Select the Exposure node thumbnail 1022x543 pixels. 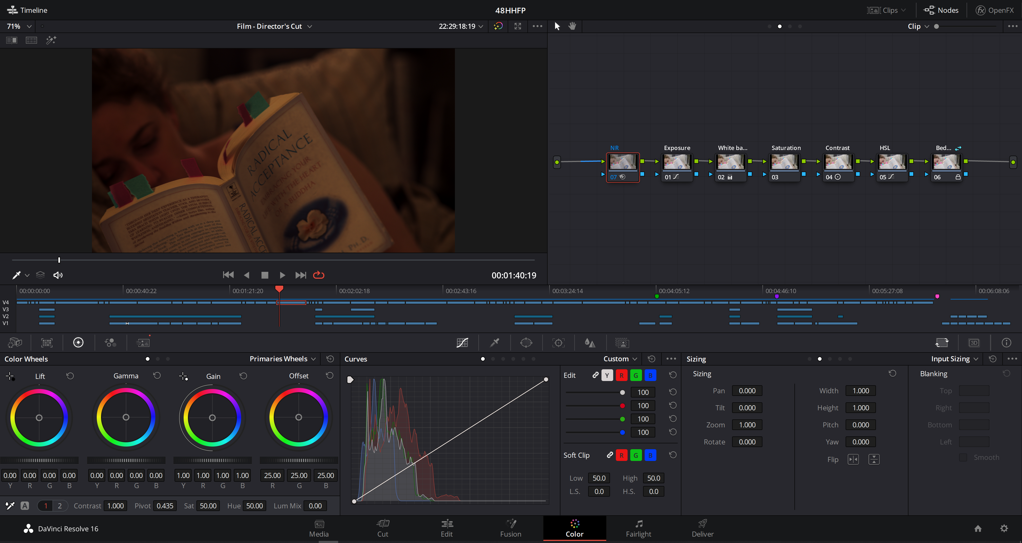click(676, 162)
